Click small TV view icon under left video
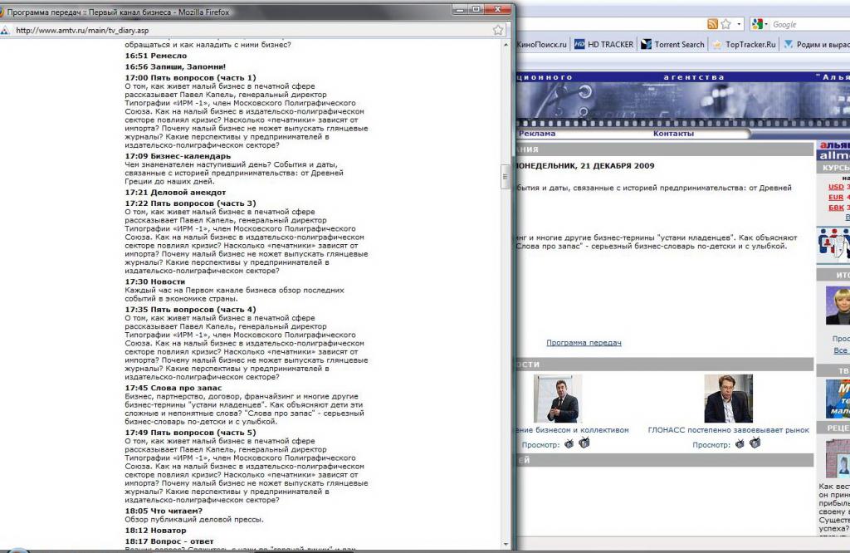The width and height of the screenshot is (850, 553). (x=569, y=444)
